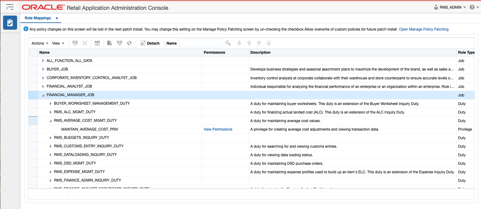Viewport: 481px width, 209px height.
Task: Toggle the navigation menu icon at top left
Action: (10, 7)
